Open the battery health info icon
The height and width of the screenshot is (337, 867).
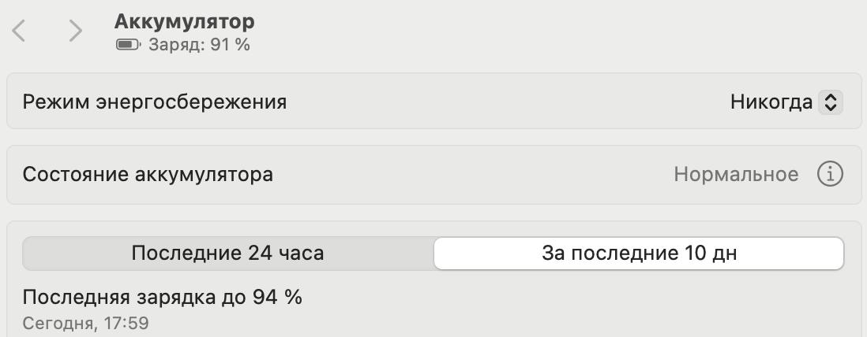[829, 174]
